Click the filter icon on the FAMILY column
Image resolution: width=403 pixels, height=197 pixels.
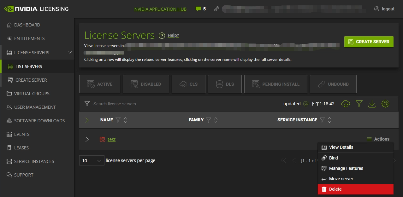point(208,120)
